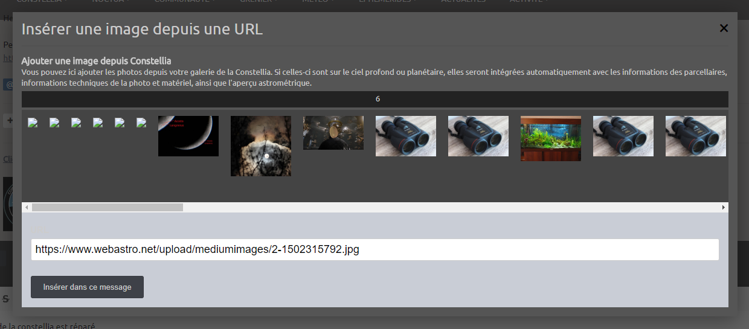Select binoculars thumbnail immediately left of the aquarium
Screen dimensions: 749x329
478,136
